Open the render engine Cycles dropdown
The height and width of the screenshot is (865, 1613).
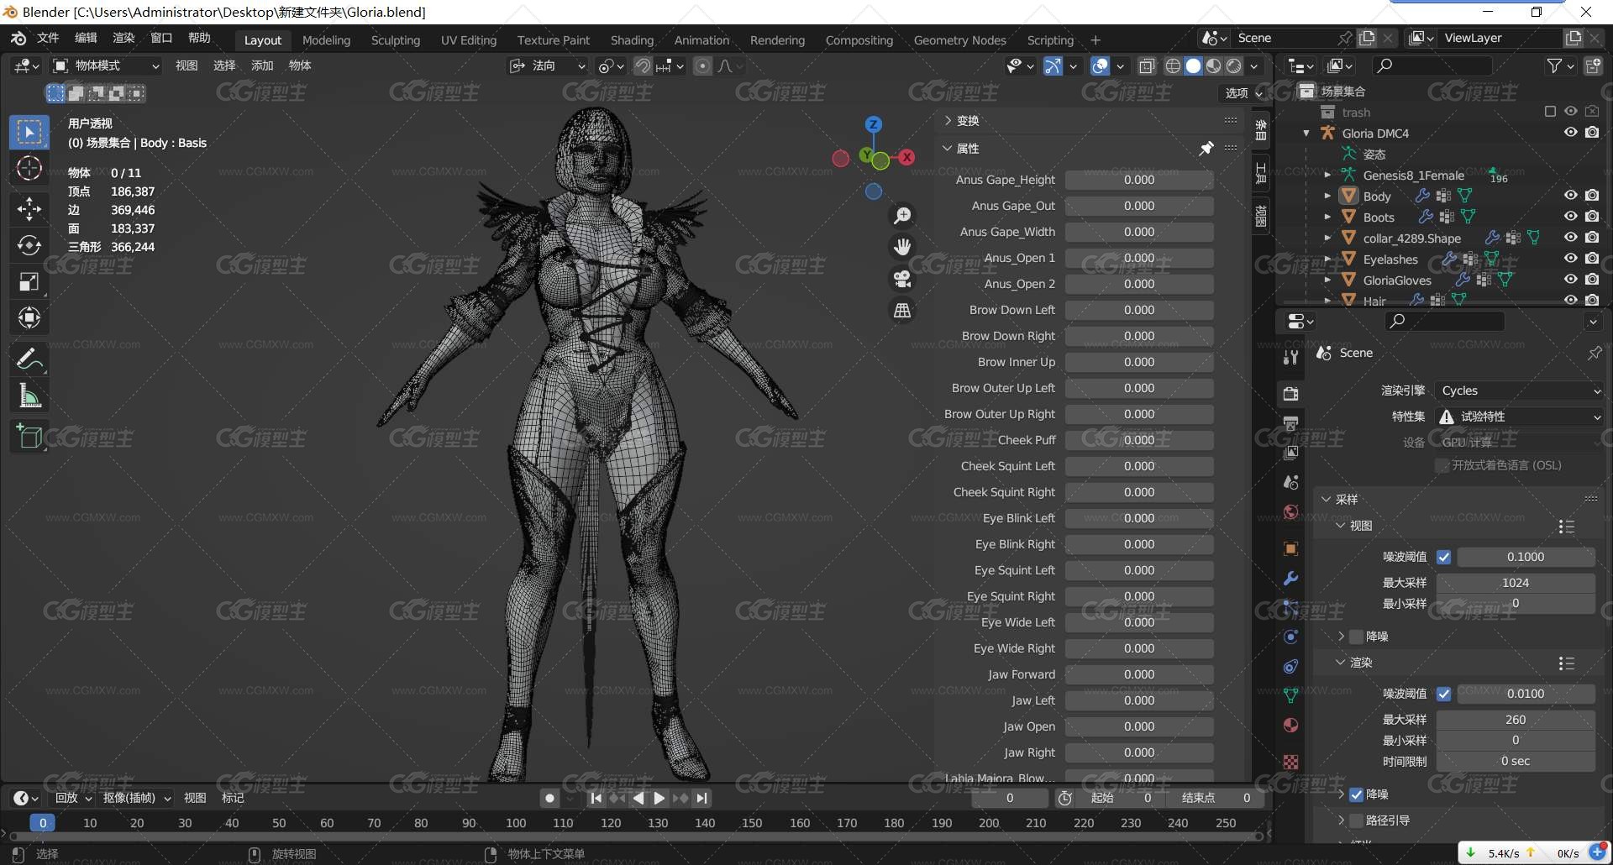1519,391
